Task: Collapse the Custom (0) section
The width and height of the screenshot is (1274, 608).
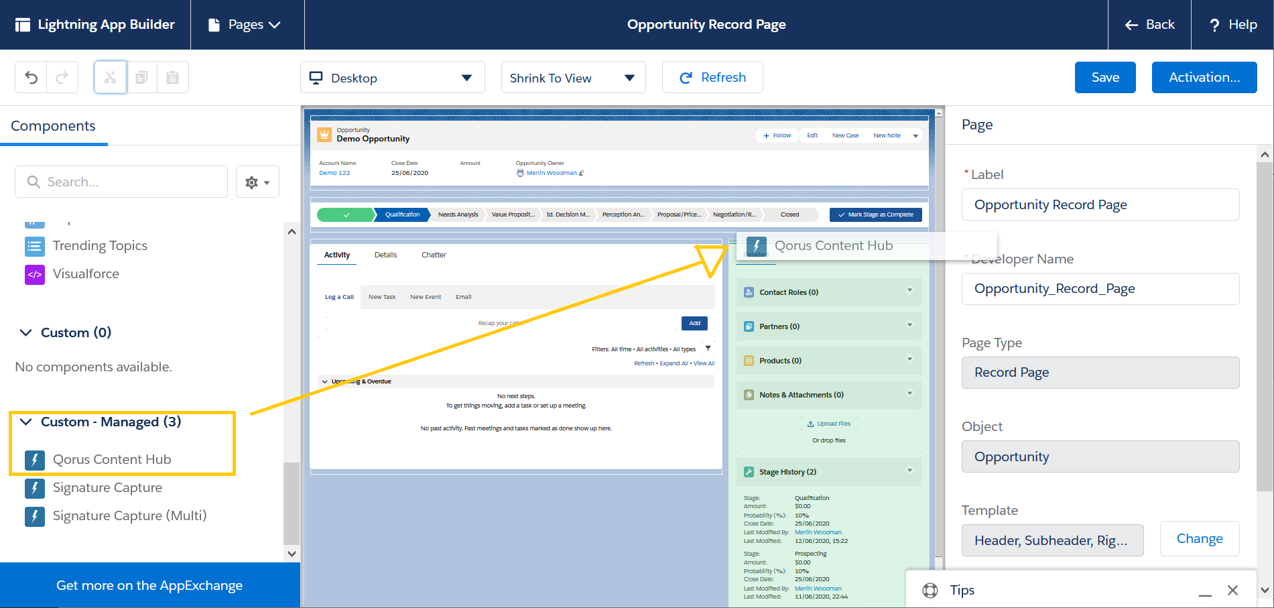Action: point(26,332)
